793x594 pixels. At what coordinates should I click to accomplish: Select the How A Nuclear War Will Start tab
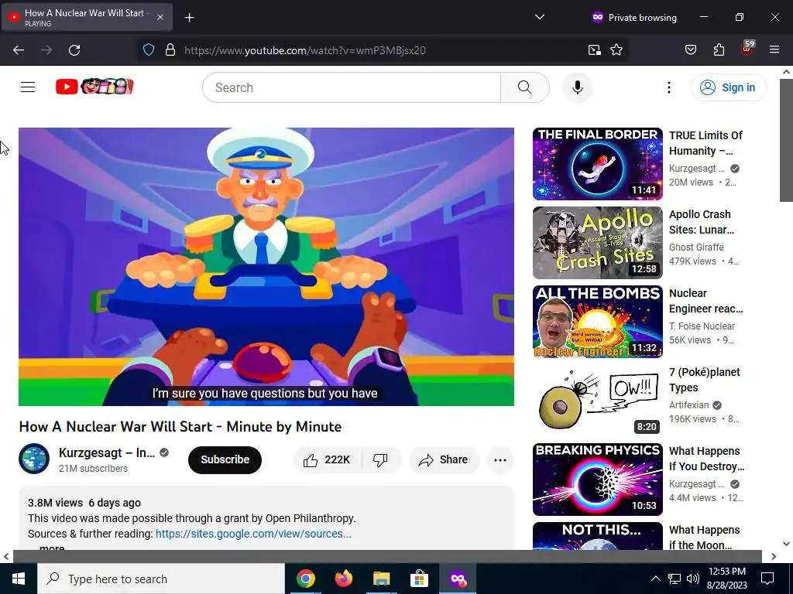87,17
